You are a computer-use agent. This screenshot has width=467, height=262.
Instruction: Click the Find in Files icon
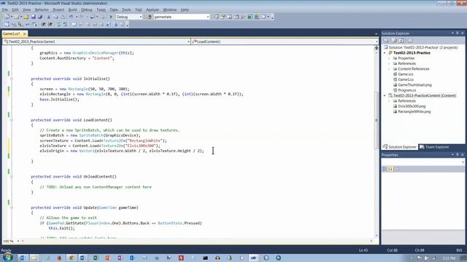tap(149, 17)
